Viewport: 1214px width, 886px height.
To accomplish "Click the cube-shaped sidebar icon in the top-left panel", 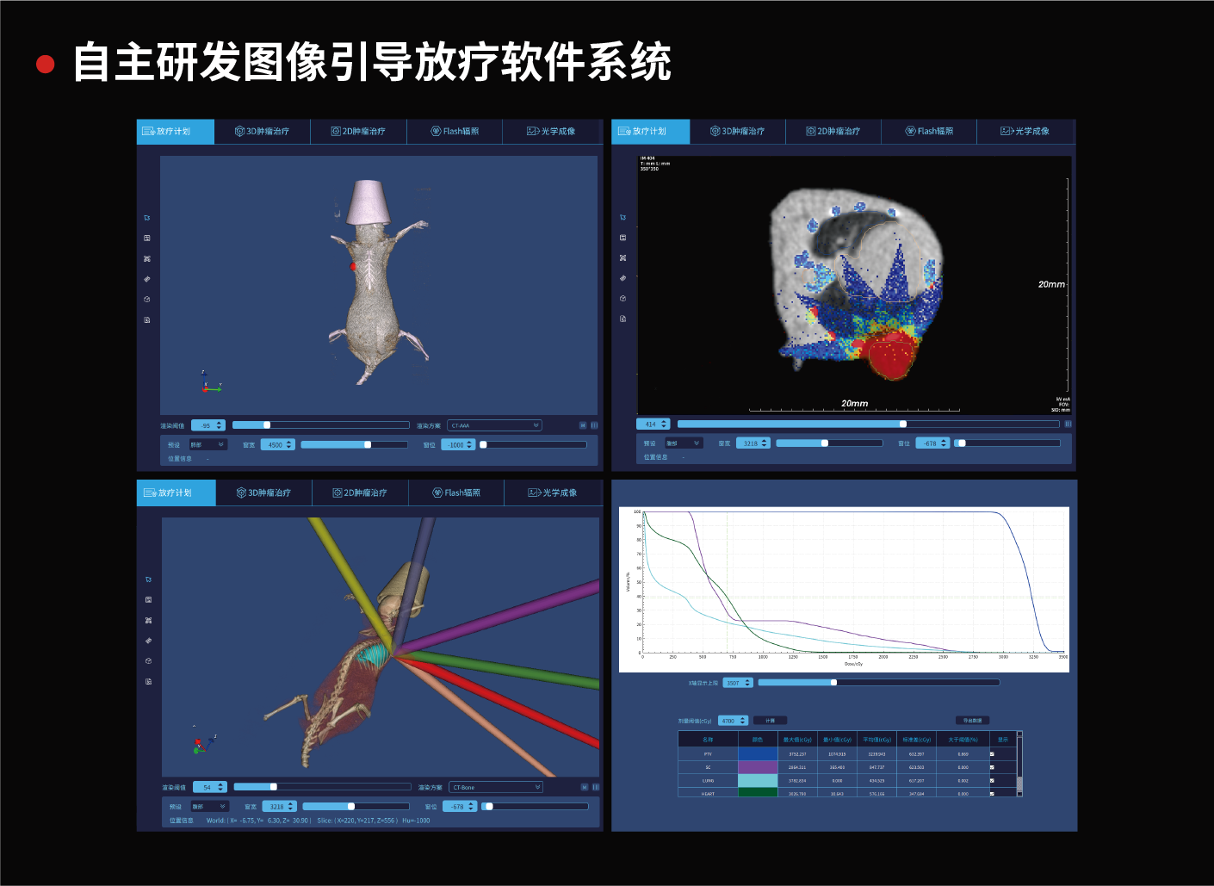I will tap(147, 300).
